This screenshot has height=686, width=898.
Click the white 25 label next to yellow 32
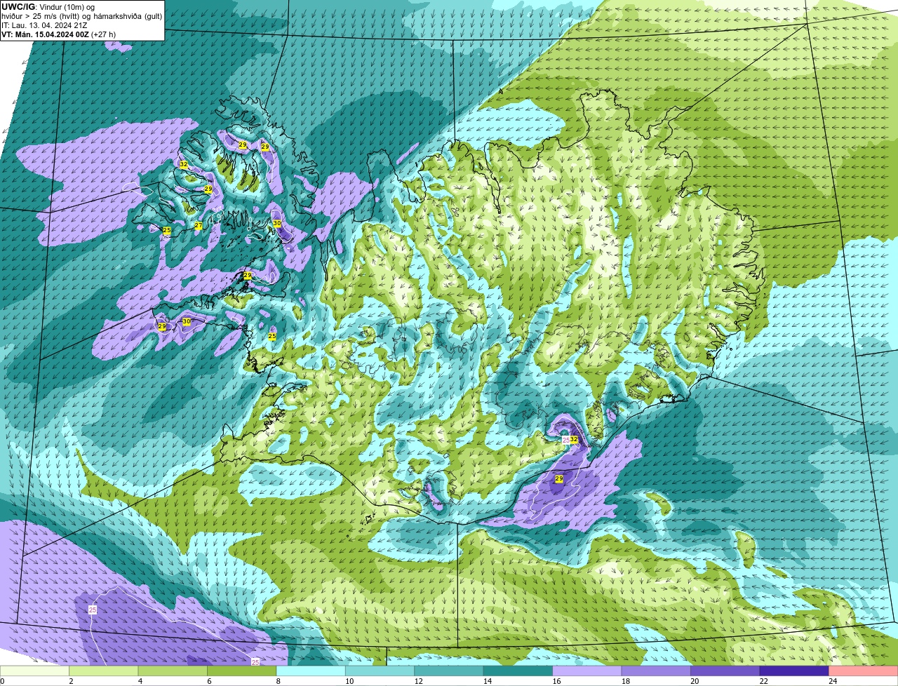click(566, 440)
